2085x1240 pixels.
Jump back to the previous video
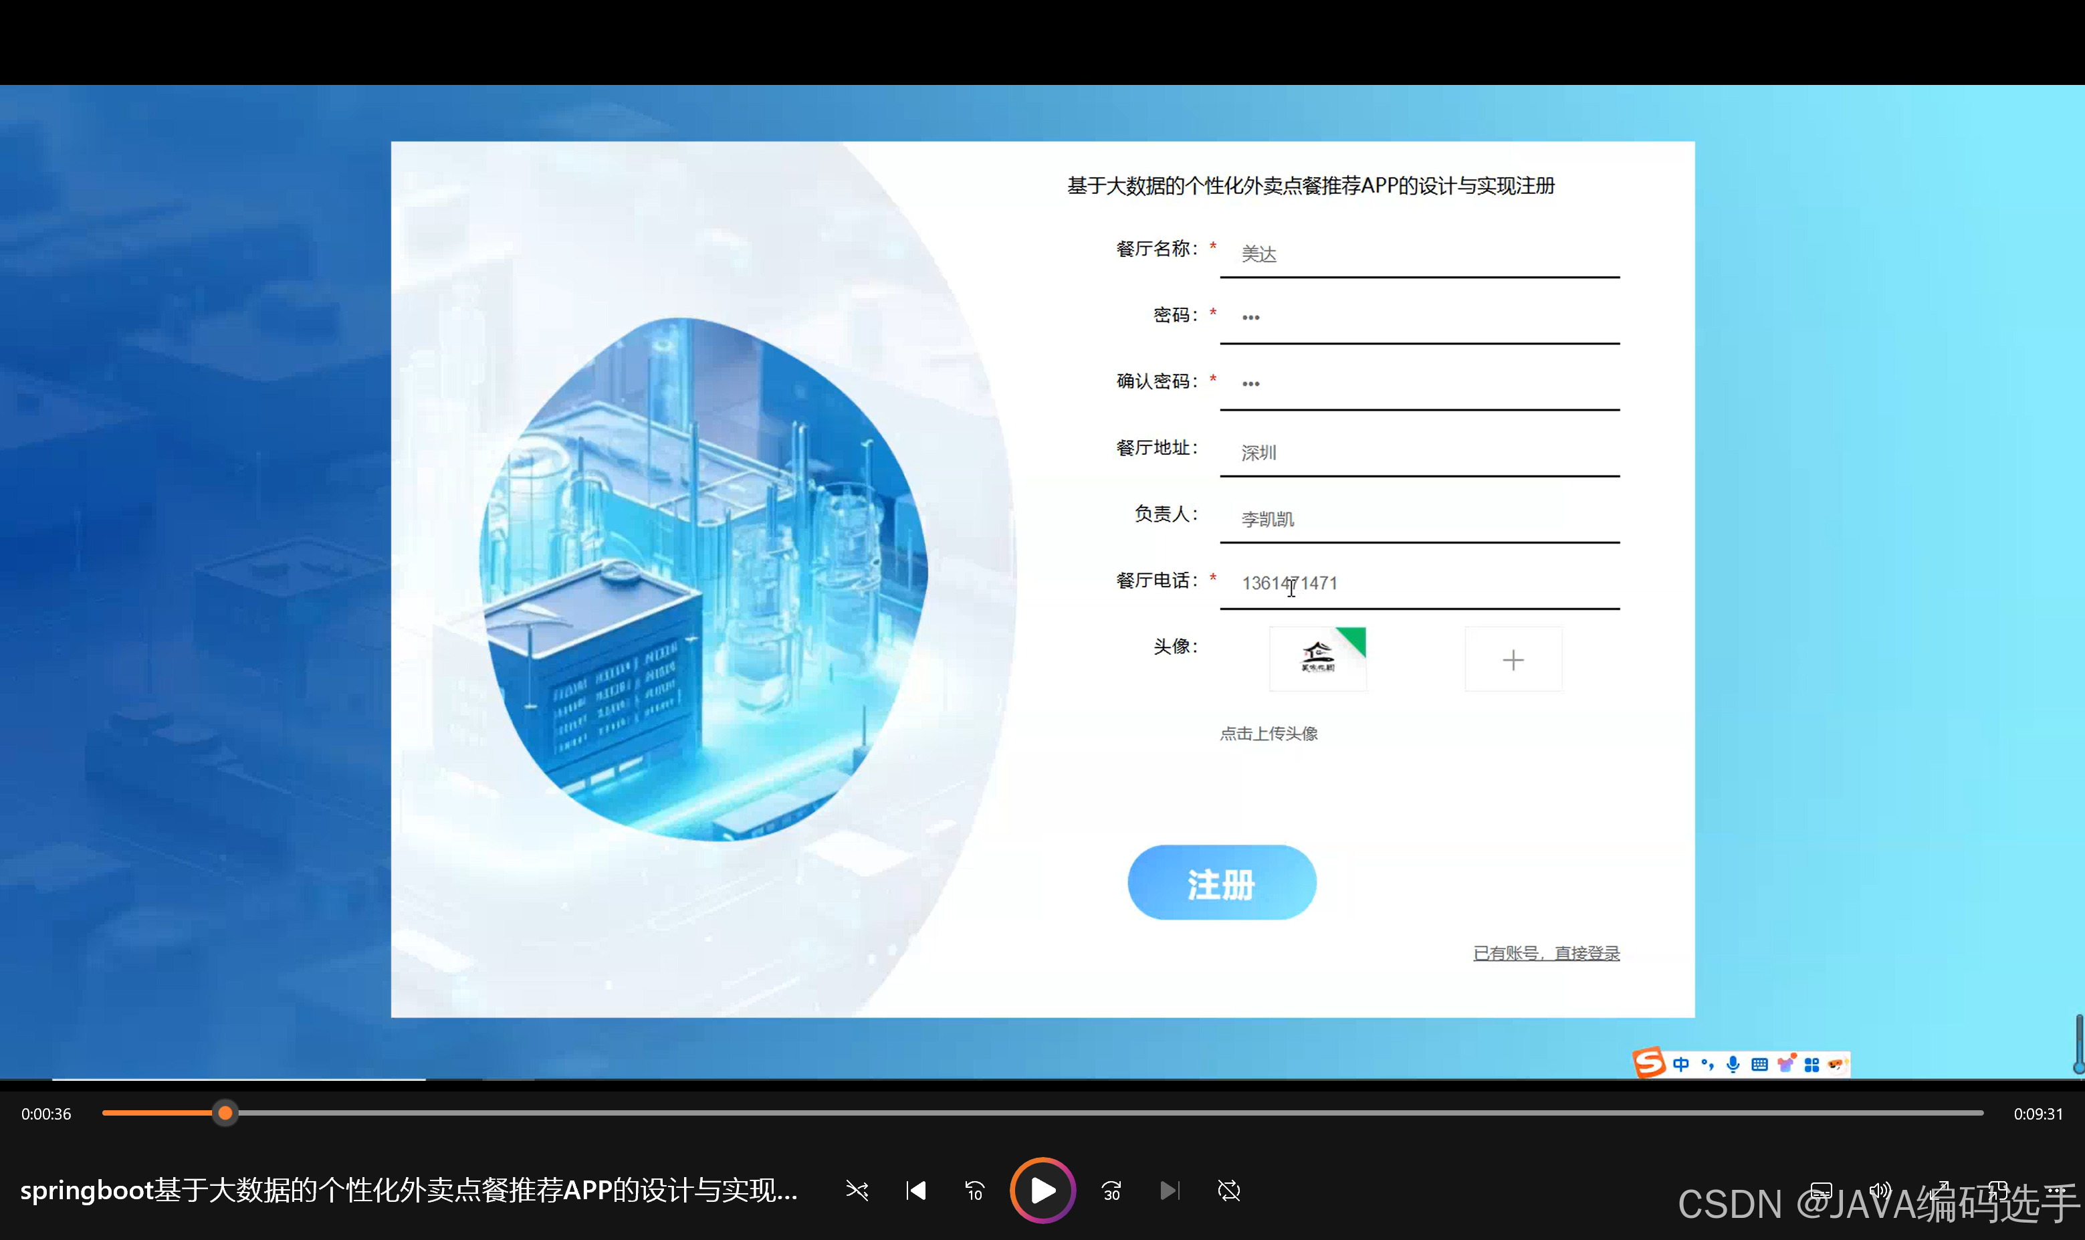pos(915,1190)
